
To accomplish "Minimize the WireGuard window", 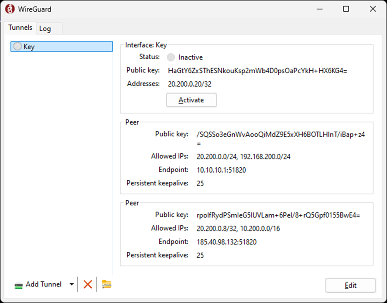I will click(x=319, y=9).
